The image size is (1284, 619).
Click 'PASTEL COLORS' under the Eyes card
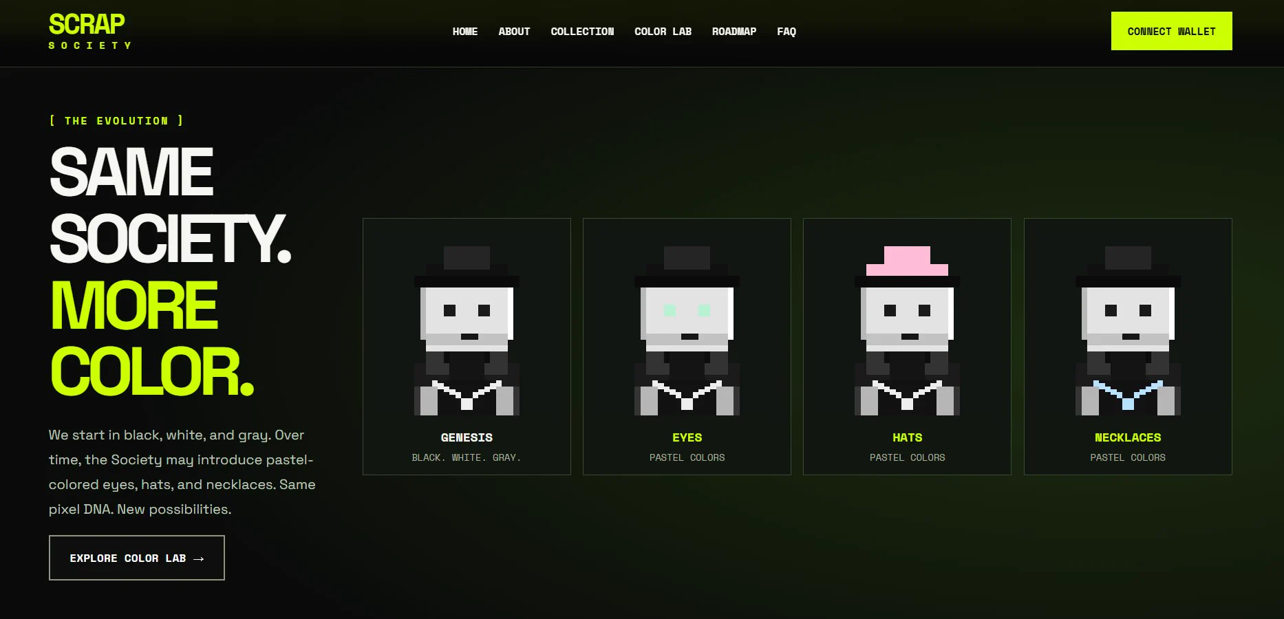coord(687,457)
